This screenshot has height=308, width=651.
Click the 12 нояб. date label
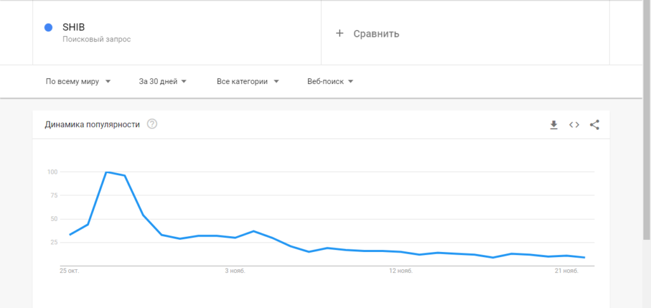coord(401,271)
